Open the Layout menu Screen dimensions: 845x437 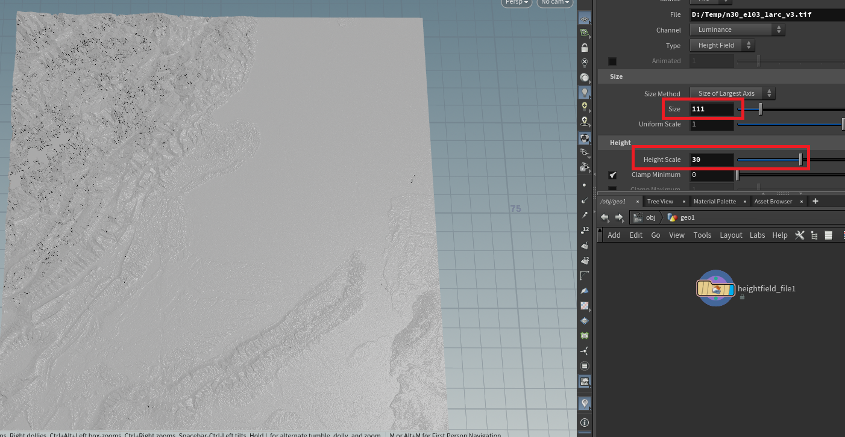(731, 235)
